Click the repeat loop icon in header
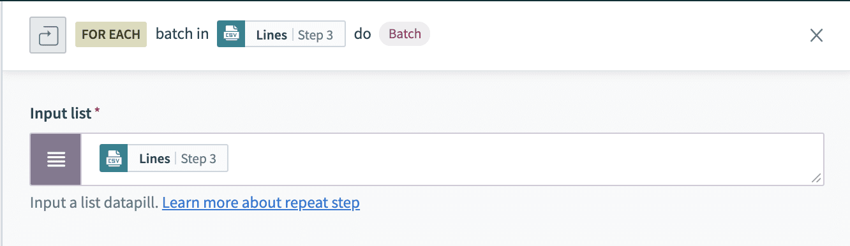This screenshot has width=850, height=246. 48,35
